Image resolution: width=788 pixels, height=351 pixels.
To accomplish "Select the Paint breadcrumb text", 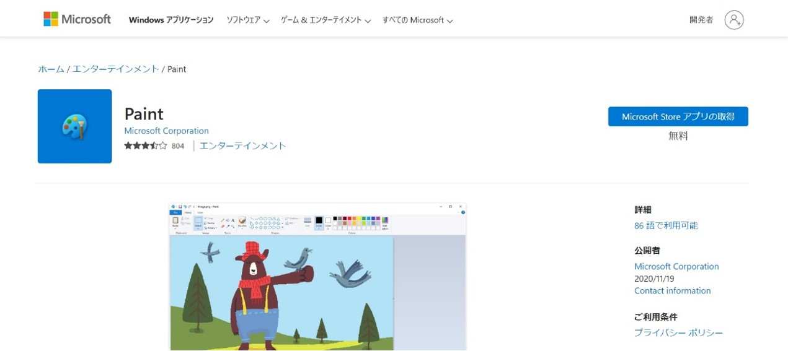I will pos(177,69).
